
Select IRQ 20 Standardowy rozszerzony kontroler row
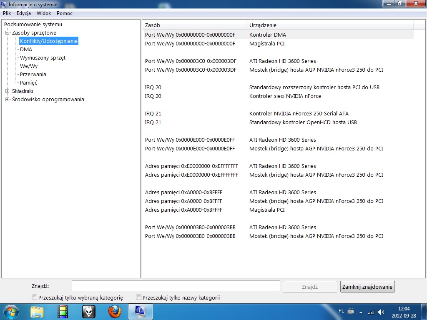coord(278,87)
